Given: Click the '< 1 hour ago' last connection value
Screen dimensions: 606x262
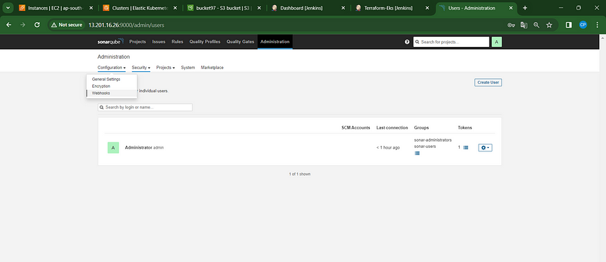Looking at the screenshot, I should point(388,148).
